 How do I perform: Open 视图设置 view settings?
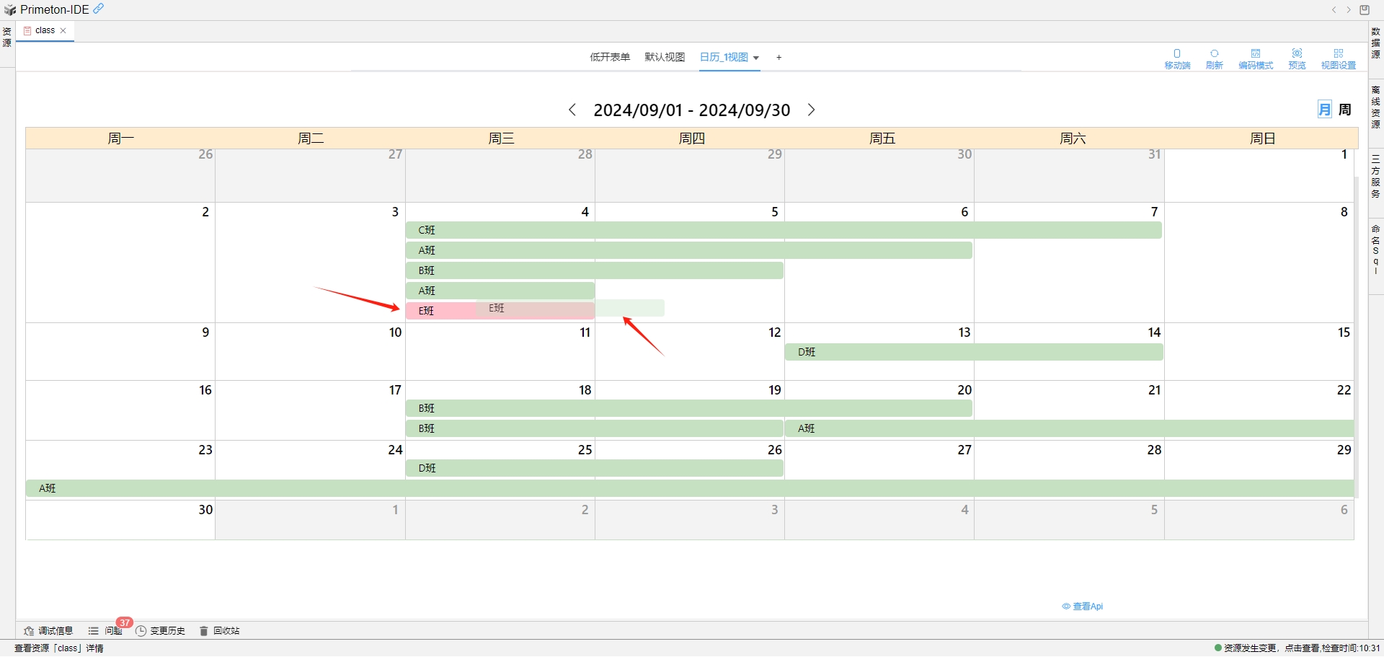(1339, 58)
